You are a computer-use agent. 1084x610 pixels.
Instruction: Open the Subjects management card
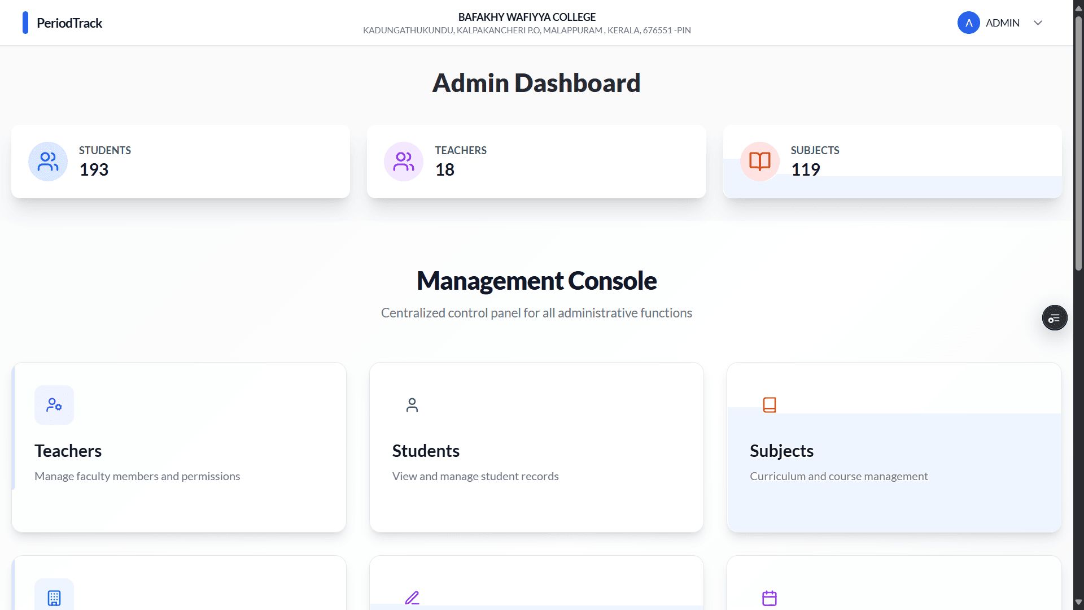click(894, 446)
